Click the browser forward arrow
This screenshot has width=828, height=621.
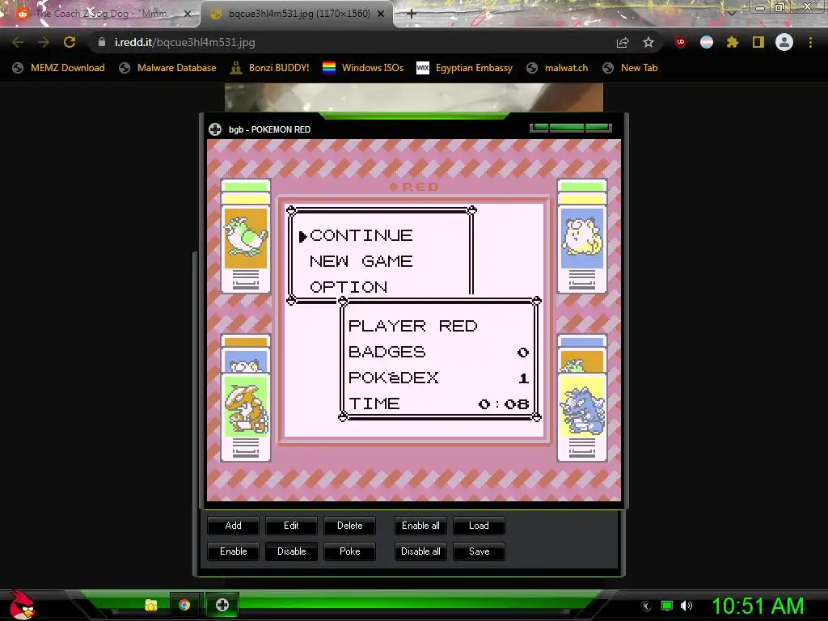click(44, 42)
